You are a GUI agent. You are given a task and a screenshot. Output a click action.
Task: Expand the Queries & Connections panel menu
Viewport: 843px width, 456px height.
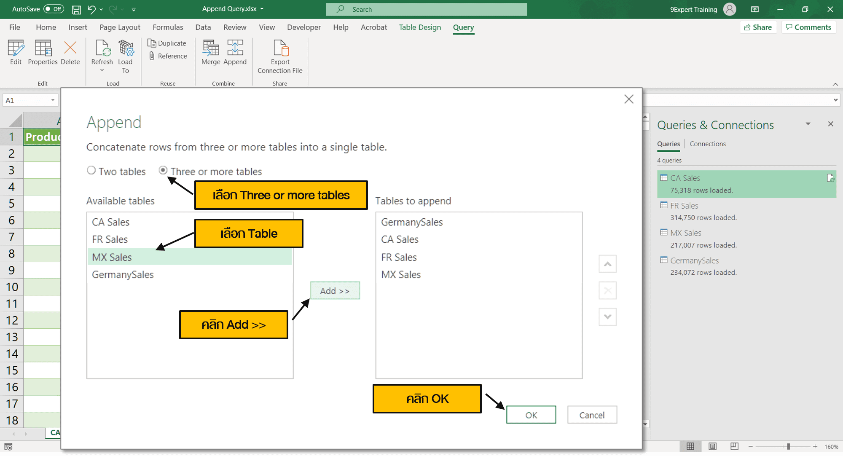click(808, 124)
